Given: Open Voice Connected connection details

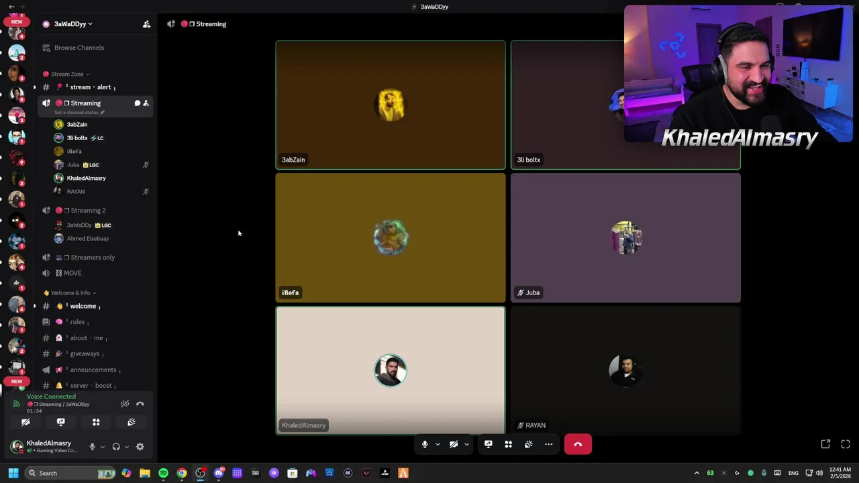Looking at the screenshot, I should click(x=51, y=396).
